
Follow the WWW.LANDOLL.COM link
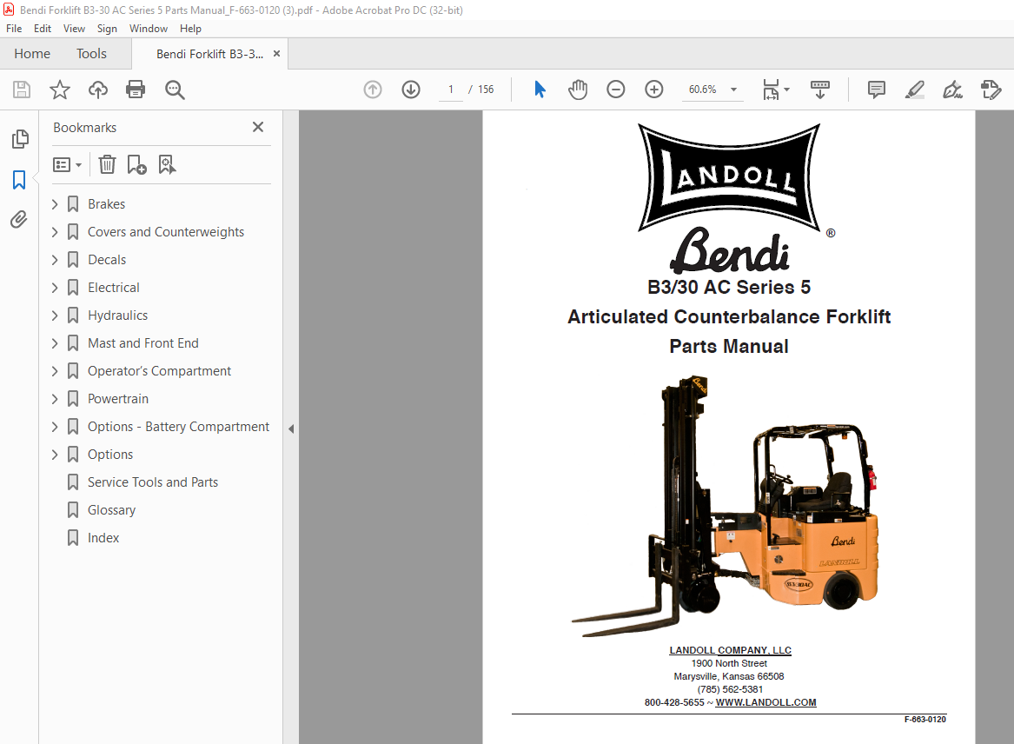[x=765, y=702]
